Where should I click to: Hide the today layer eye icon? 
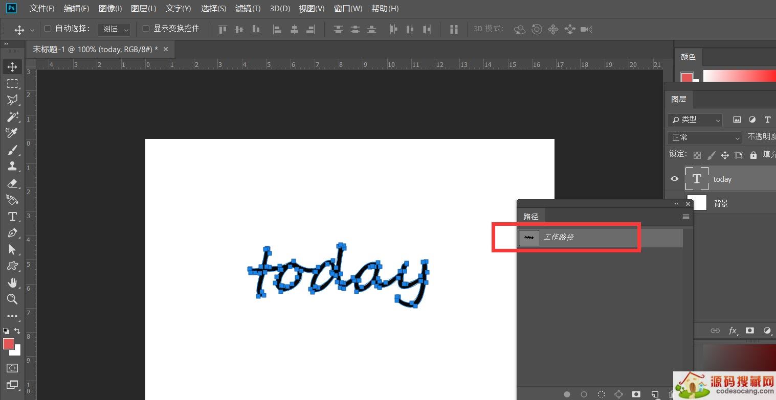675,179
